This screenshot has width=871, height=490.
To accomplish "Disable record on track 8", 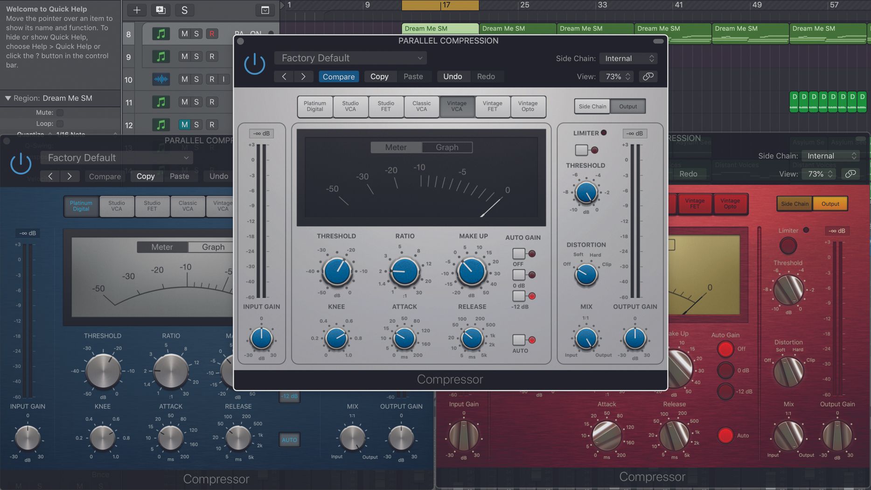I will (212, 34).
